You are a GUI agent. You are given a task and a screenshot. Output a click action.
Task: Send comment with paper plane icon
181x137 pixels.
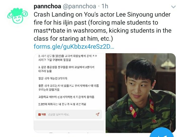point(98,114)
